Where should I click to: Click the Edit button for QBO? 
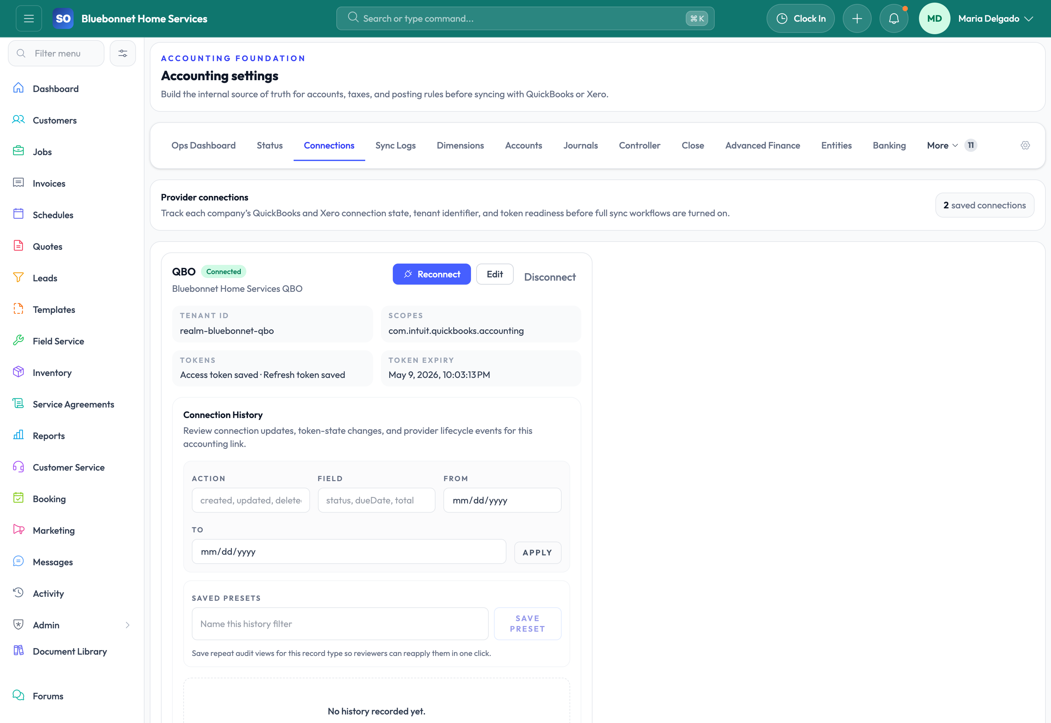[495, 274]
